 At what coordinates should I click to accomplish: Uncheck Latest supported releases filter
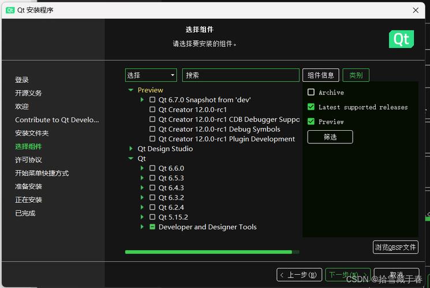click(311, 107)
